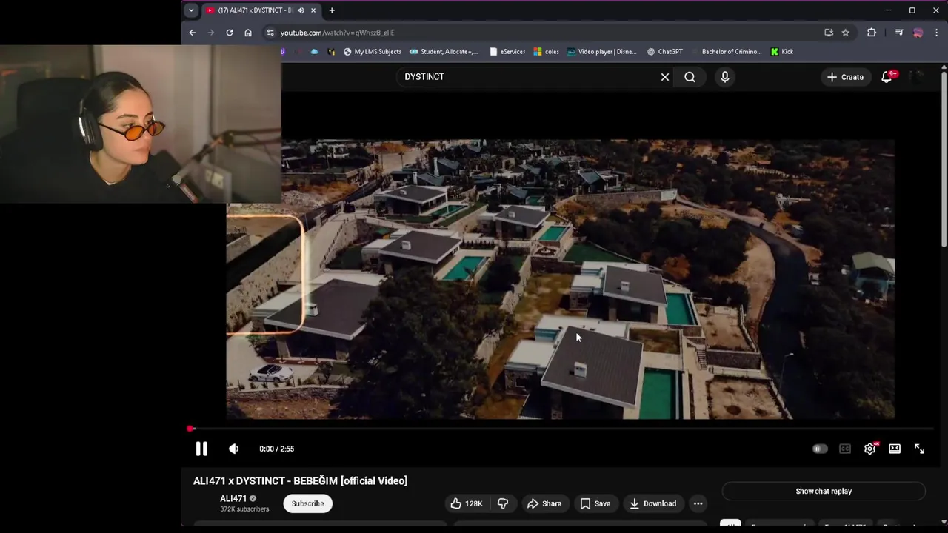This screenshot has width=948, height=533.
Task: Open Student, Allocate+ bookmark
Action: [444, 52]
